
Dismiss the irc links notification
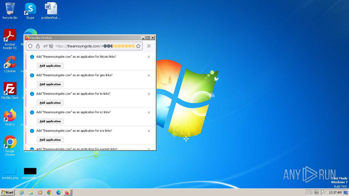click(149, 112)
